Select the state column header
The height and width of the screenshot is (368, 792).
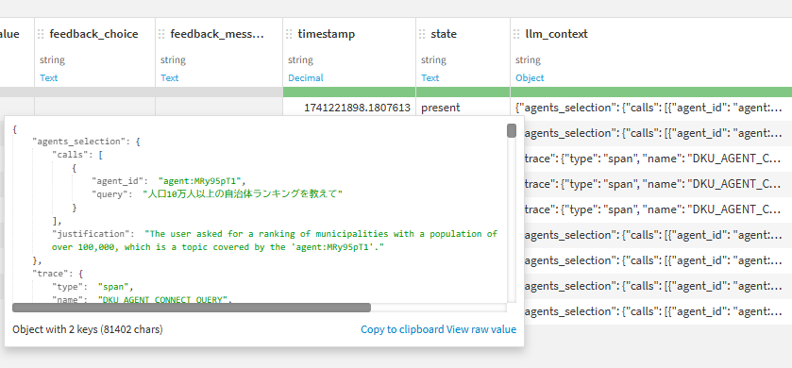point(444,34)
